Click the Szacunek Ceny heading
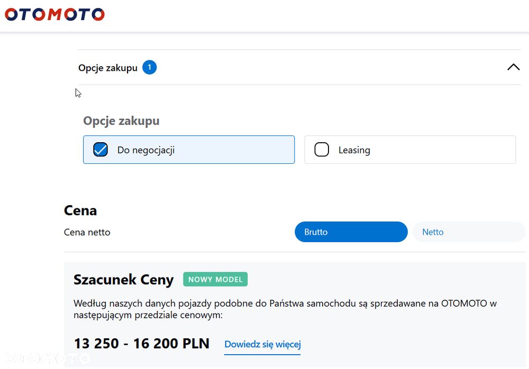This screenshot has height=369, width=529. click(123, 280)
